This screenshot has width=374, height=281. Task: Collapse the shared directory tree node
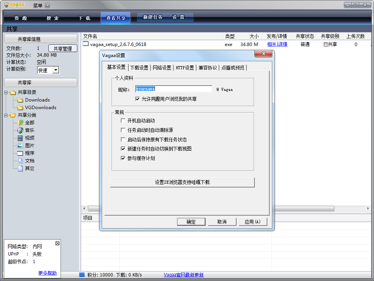[x=6, y=92]
